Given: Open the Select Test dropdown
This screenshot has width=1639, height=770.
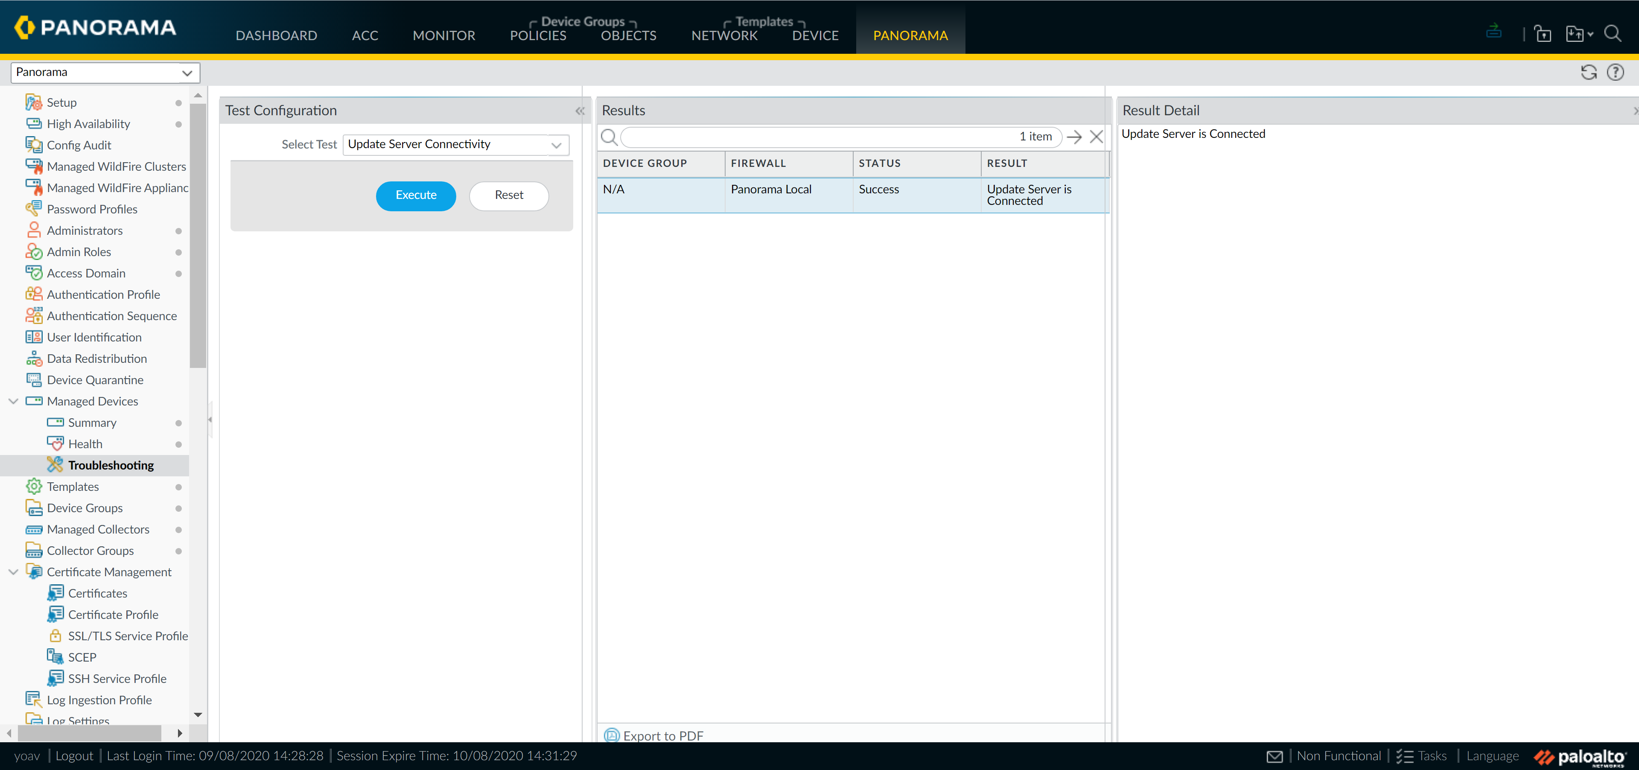Looking at the screenshot, I should (x=556, y=145).
